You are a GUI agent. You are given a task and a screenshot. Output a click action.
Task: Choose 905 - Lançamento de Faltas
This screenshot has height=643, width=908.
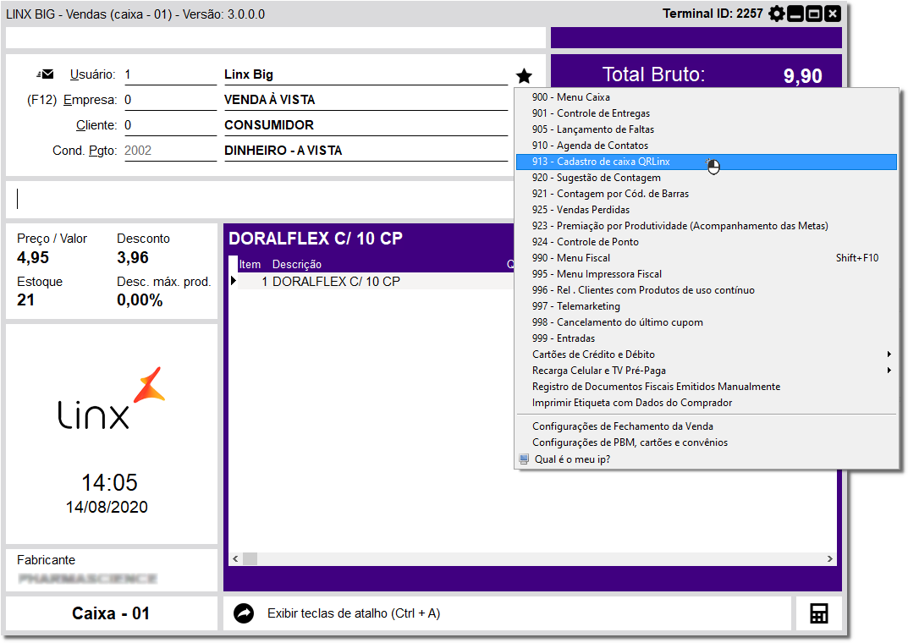click(x=706, y=129)
